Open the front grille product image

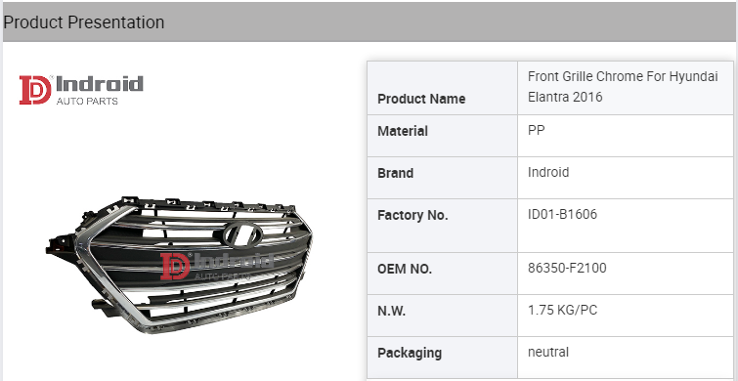point(179,265)
